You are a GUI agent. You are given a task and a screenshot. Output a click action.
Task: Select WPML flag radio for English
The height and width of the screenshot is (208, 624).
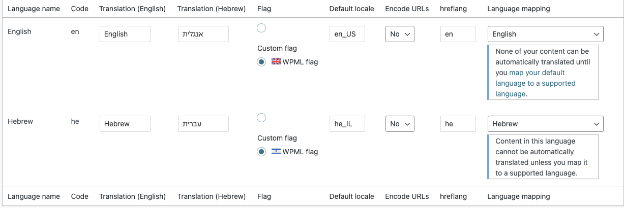pyautogui.click(x=261, y=62)
